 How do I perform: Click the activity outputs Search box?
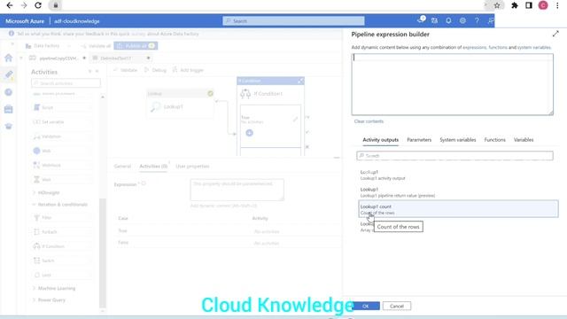pyautogui.click(x=454, y=156)
